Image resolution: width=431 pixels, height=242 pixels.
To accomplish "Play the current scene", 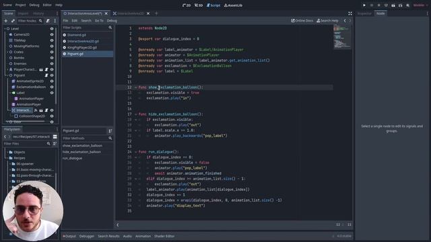I will pos(393,5).
